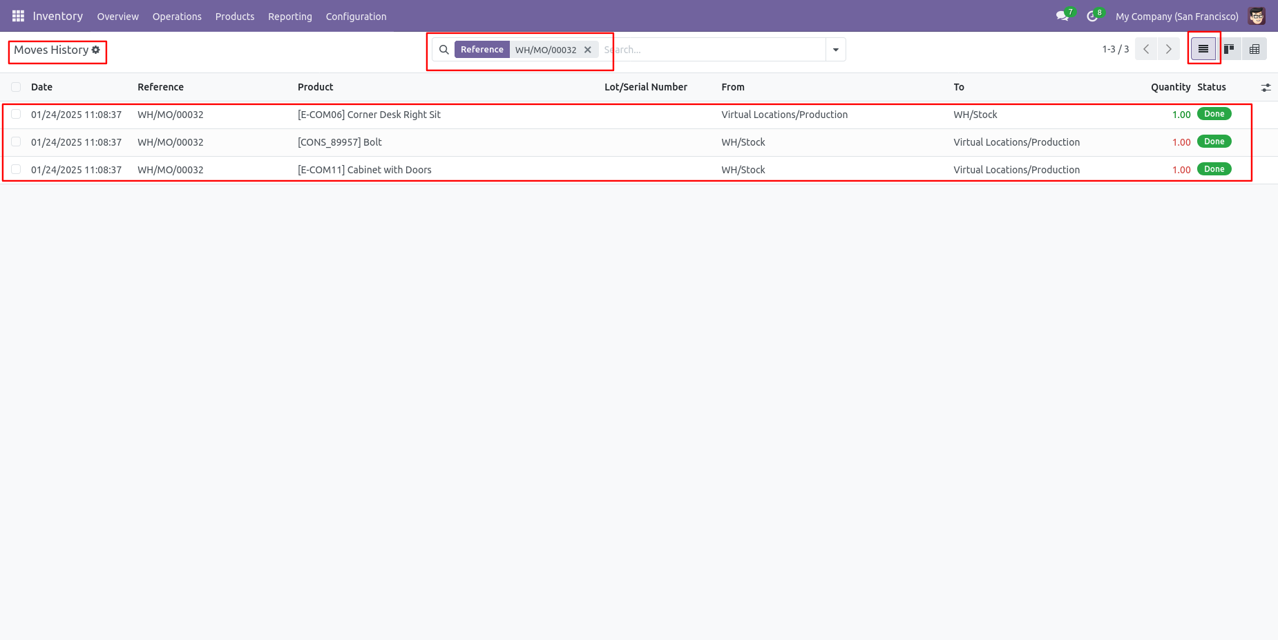Sort by the Date column header

(41, 87)
